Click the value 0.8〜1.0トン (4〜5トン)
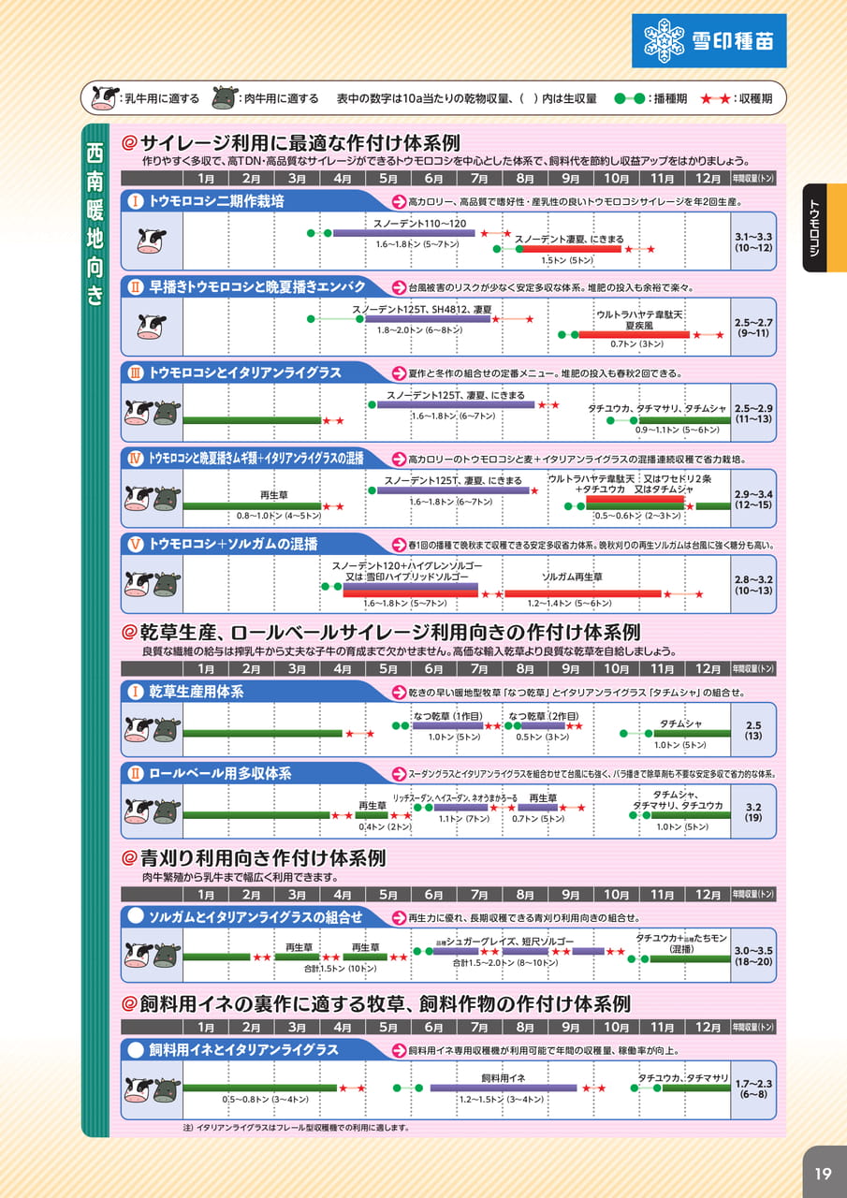The image size is (847, 1198). 278,515
